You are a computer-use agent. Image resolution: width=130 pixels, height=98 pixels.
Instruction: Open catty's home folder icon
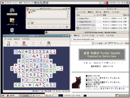click(x=12, y=20)
